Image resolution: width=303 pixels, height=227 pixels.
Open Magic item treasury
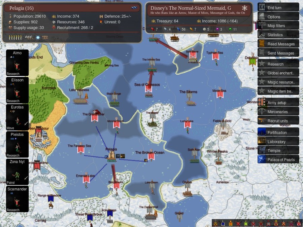tap(278, 91)
